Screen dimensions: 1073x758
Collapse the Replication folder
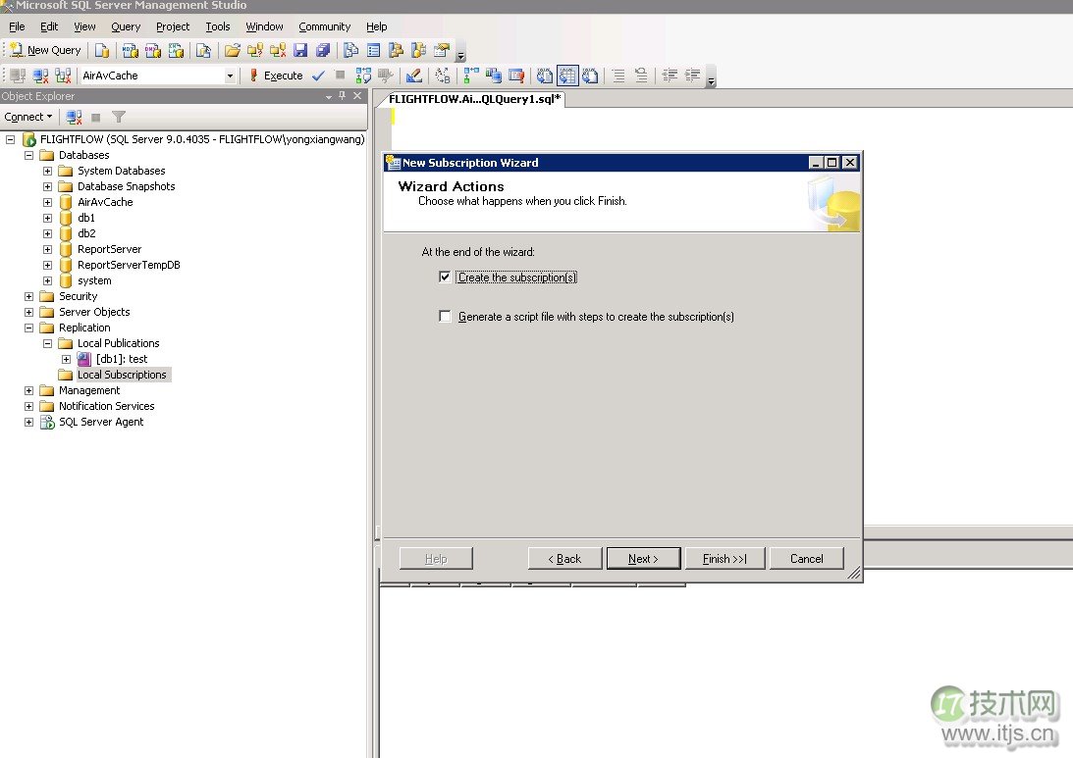[28, 328]
